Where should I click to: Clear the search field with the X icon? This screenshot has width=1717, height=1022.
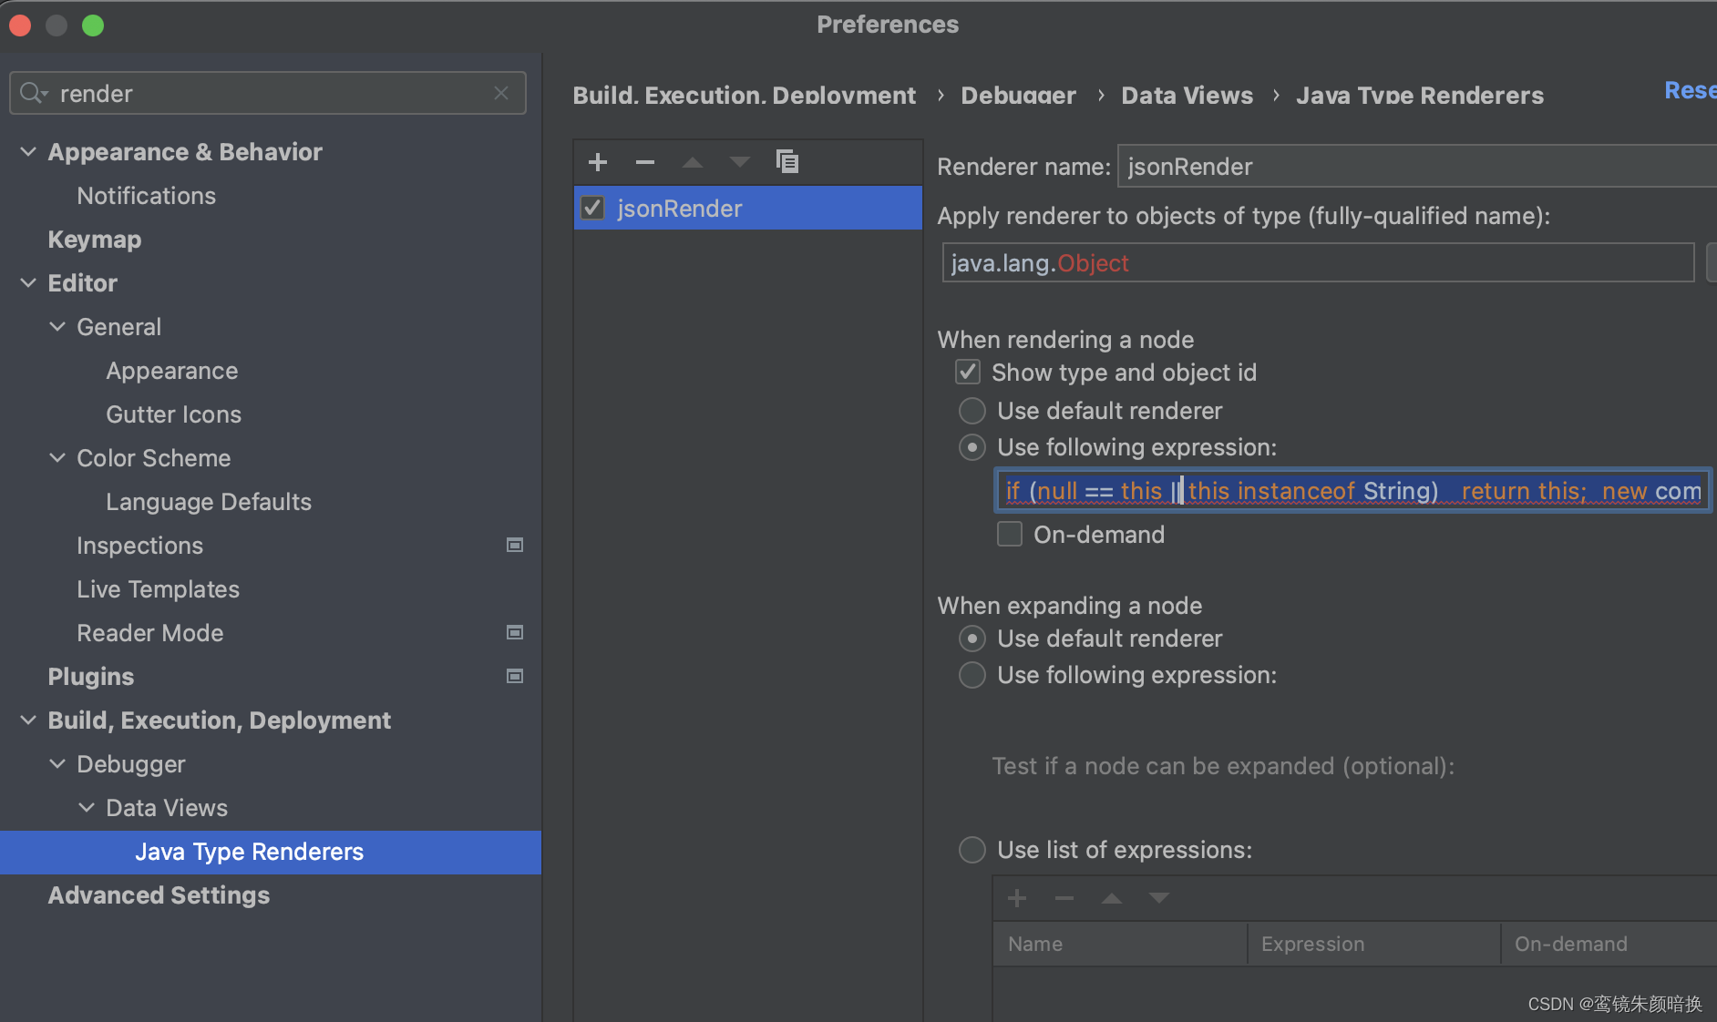[x=501, y=93]
